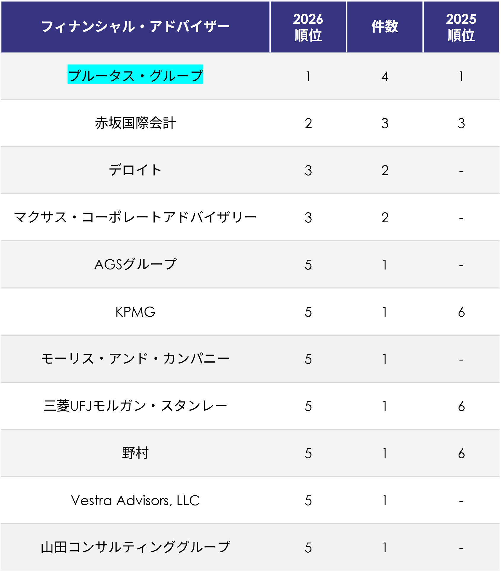Select the 赤坂国際会計 row name

135,123
